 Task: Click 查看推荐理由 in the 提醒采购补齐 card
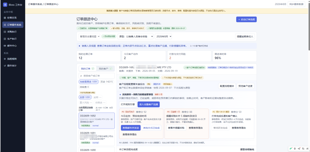coord(195,128)
